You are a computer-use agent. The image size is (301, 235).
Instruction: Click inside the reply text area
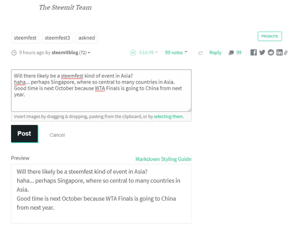coord(101,90)
